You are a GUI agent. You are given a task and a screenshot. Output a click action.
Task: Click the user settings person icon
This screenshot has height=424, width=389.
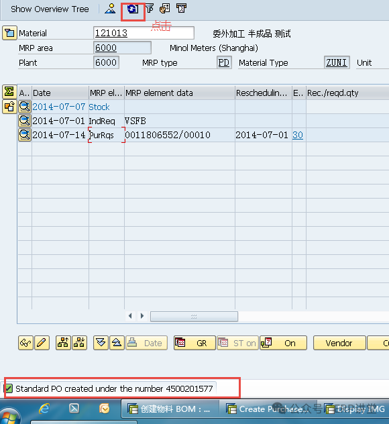point(110,9)
